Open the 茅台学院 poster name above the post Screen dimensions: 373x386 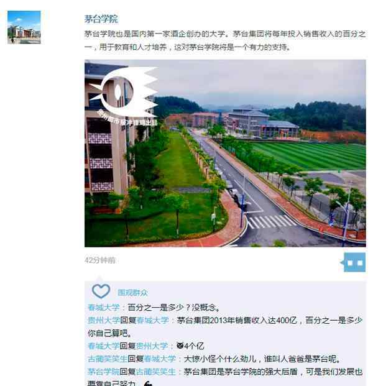click(x=101, y=19)
